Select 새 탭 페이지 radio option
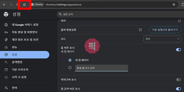The image size is (184, 92). tap(70, 60)
